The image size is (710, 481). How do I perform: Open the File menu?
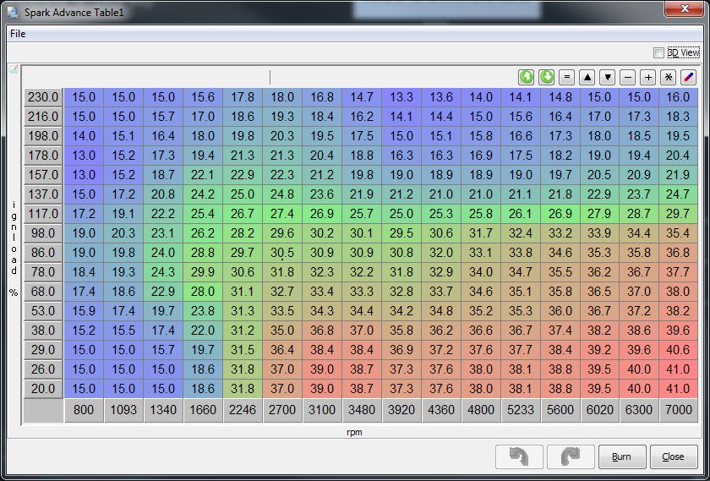18,34
